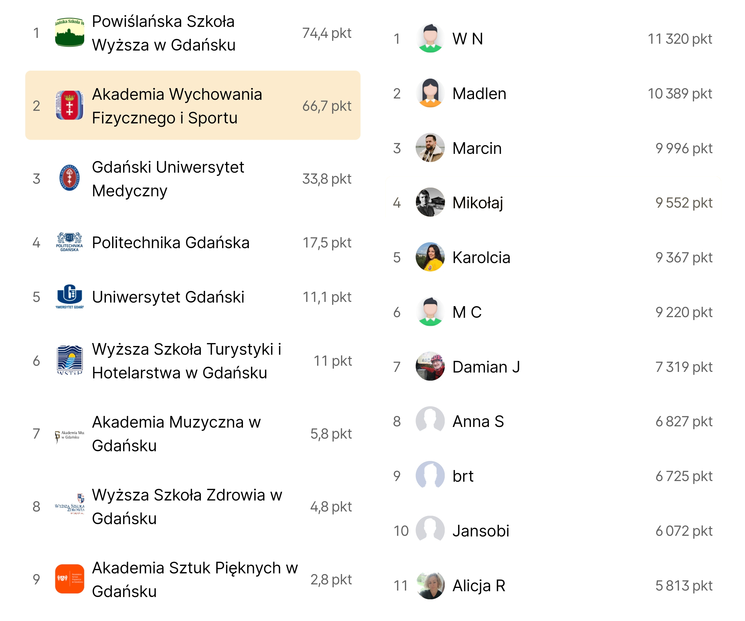Click Wyższa Szkoła Turystyki logo icon

(x=70, y=360)
